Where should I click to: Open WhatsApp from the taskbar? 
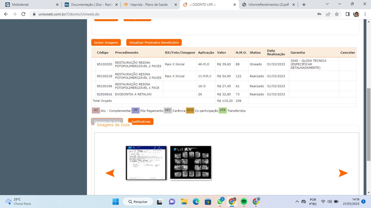pos(220,202)
